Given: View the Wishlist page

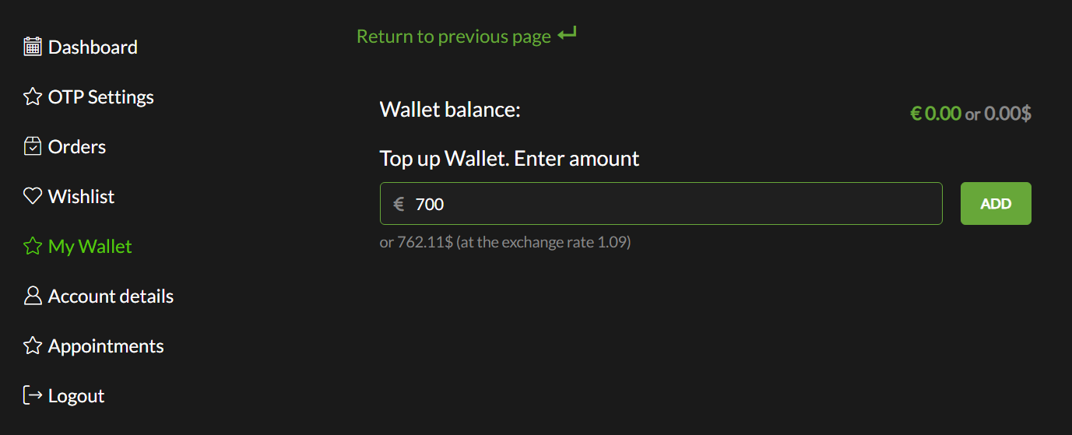Looking at the screenshot, I should pos(81,197).
